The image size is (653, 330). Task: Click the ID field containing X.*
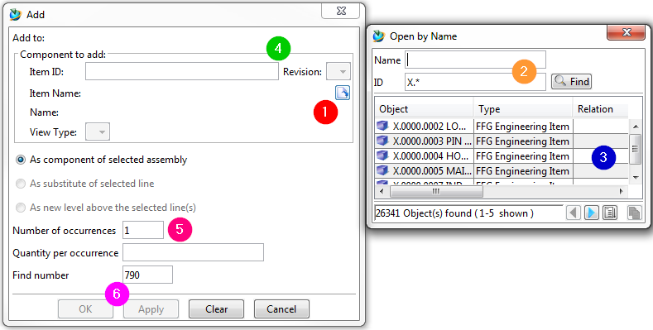coord(475,82)
